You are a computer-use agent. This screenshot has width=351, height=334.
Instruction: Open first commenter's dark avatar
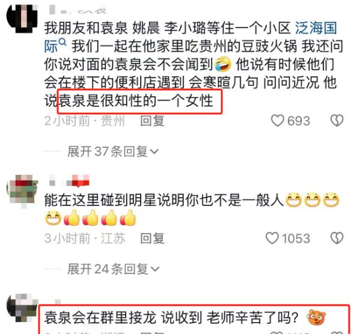22,19
